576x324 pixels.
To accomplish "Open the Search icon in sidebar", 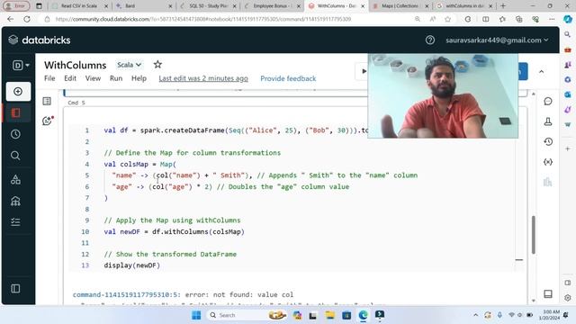I will tap(15, 156).
